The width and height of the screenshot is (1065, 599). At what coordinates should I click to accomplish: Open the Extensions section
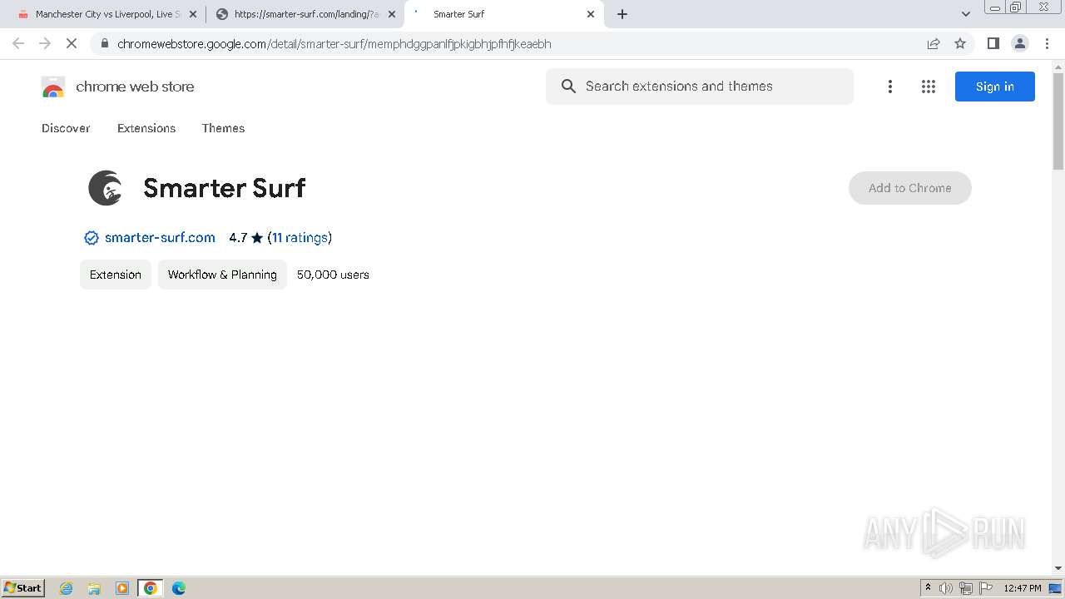point(146,128)
